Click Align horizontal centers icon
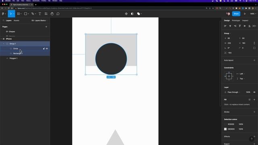Screen dimensions: 258x145 coord(230,26)
